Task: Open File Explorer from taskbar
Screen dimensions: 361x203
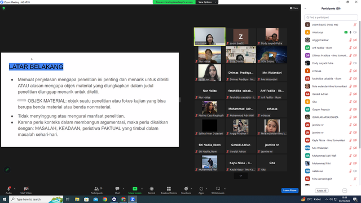Action: 77,199
